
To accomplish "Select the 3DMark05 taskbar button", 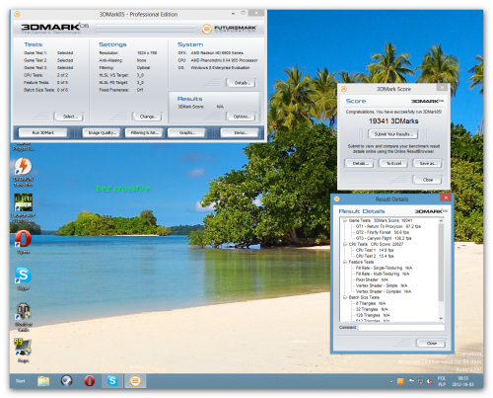I will coord(135,381).
